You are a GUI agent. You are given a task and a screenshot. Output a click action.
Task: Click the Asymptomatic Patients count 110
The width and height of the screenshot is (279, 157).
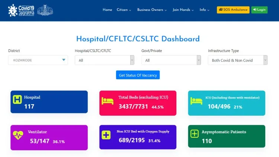pyautogui.click(x=207, y=141)
